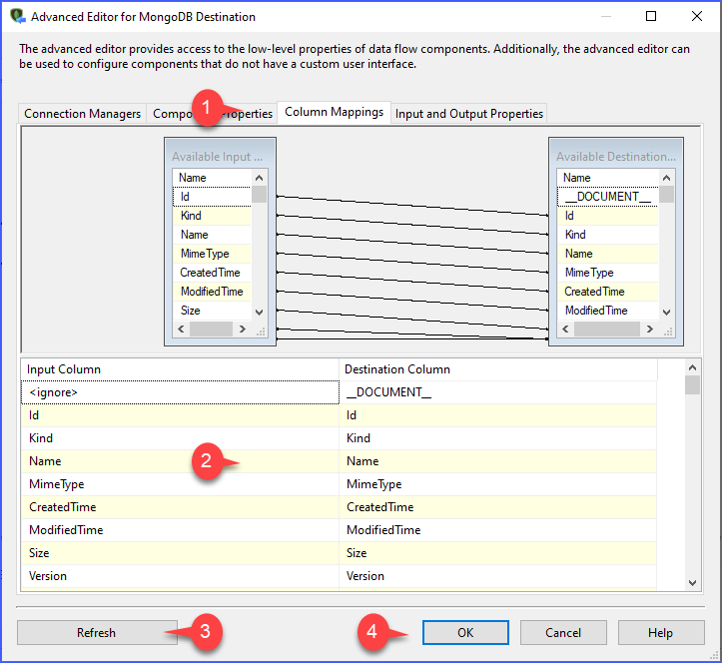Open ModifiedTime input column cell in grid

click(x=180, y=530)
